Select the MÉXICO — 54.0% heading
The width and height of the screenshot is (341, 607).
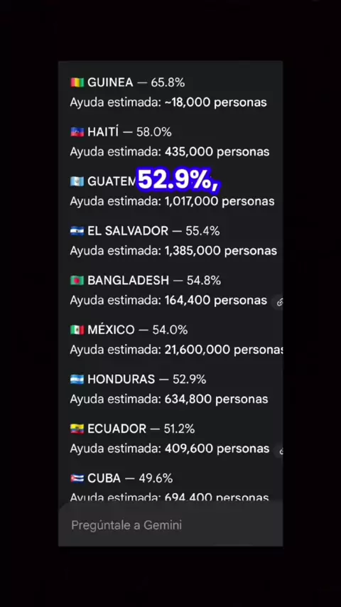pos(137,330)
